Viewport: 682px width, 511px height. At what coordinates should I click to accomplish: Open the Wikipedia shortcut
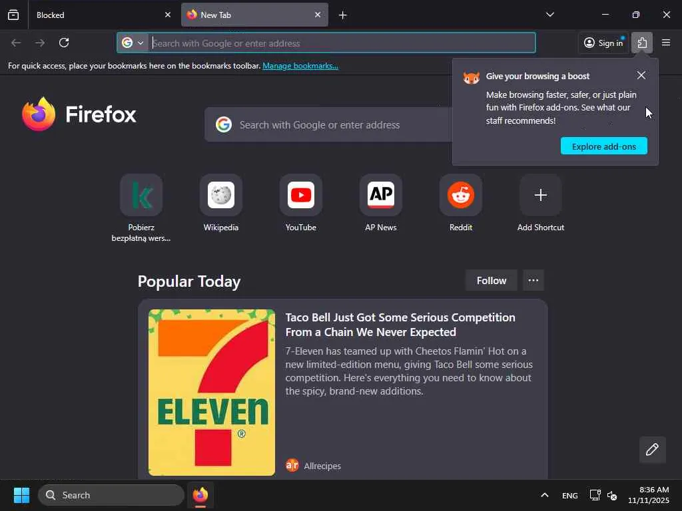tap(221, 203)
